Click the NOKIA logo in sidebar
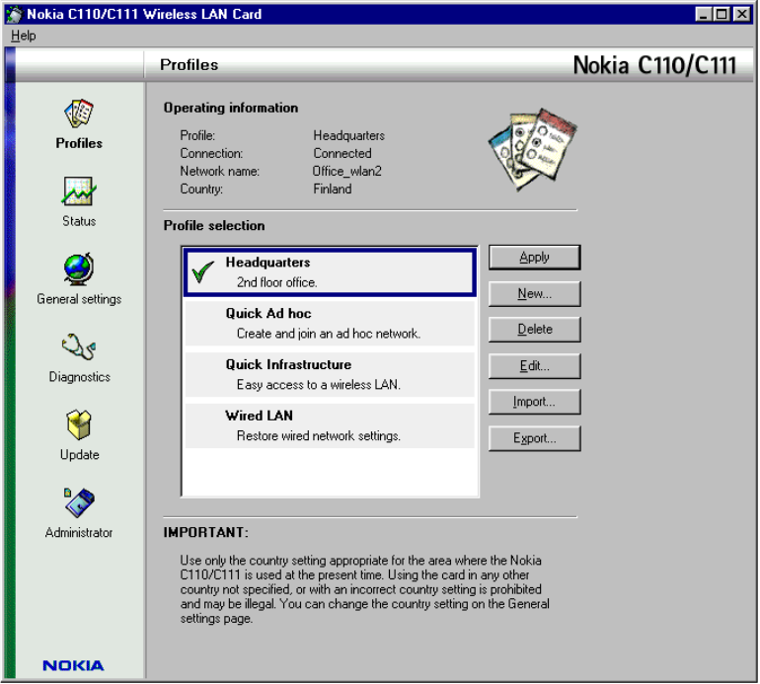The width and height of the screenshot is (760, 684). coord(73,665)
